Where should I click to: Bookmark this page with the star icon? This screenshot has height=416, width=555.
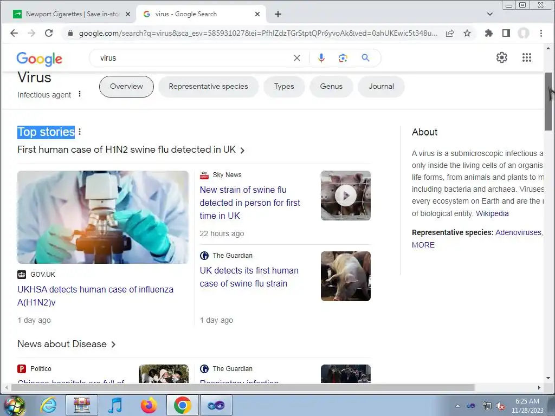tap(467, 33)
